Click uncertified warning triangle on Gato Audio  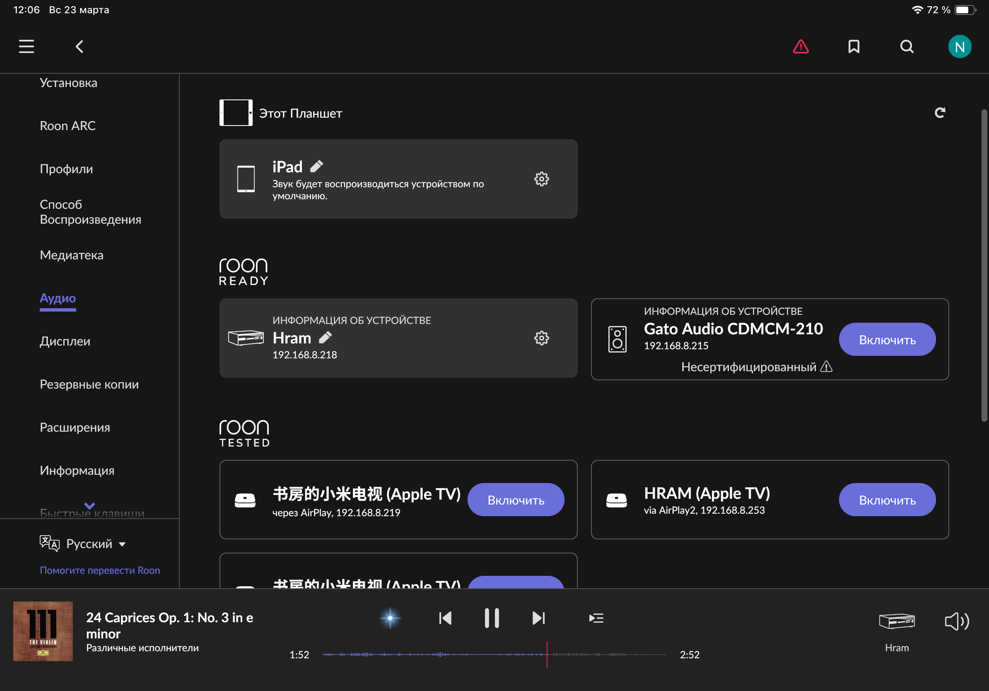click(826, 367)
